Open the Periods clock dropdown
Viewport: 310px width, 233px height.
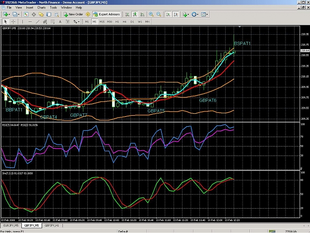click(195, 14)
